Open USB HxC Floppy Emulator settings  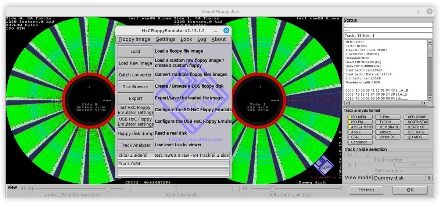[x=135, y=122]
